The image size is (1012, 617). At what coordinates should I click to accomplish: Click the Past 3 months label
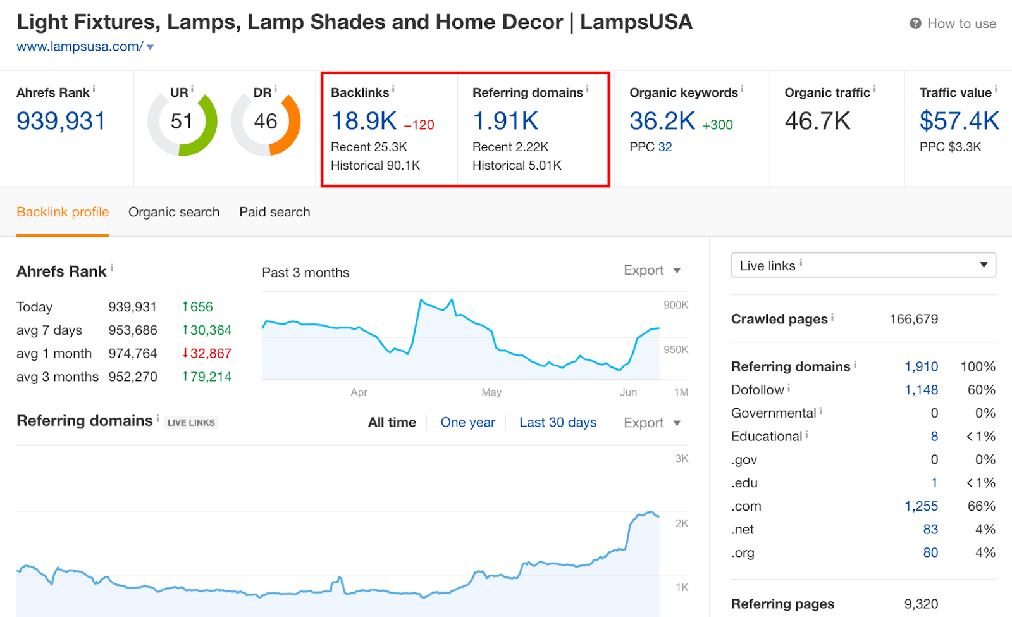click(305, 273)
